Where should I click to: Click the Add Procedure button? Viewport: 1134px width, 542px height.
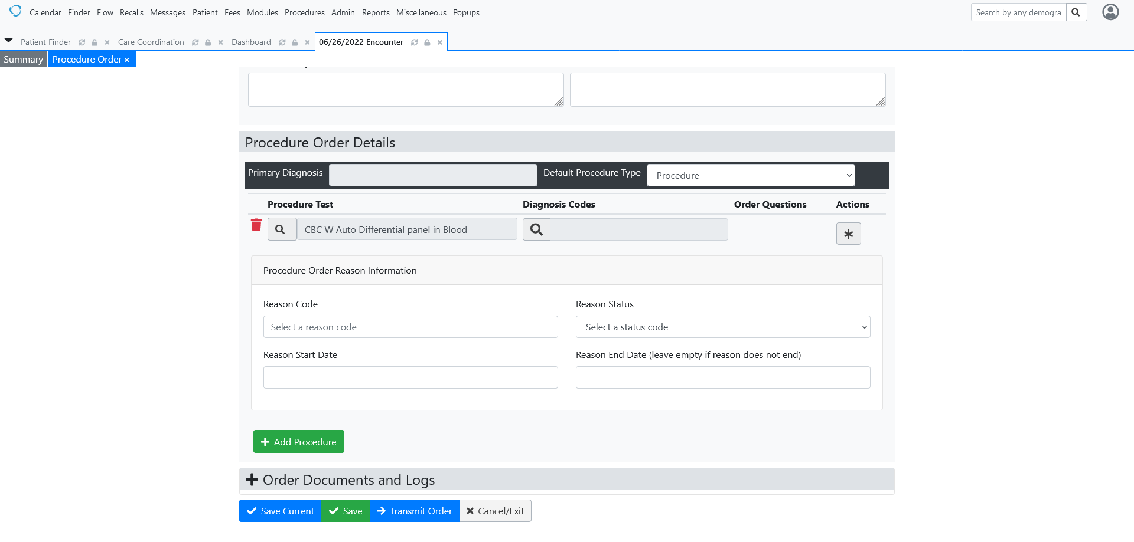(298, 441)
